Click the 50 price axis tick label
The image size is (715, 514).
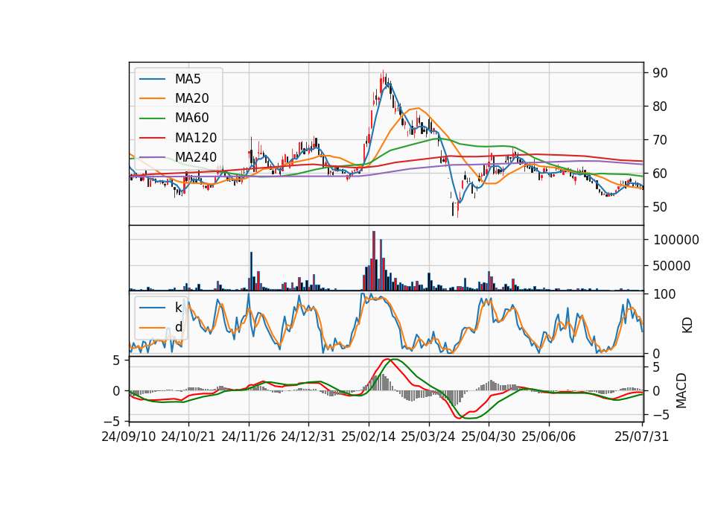point(660,207)
